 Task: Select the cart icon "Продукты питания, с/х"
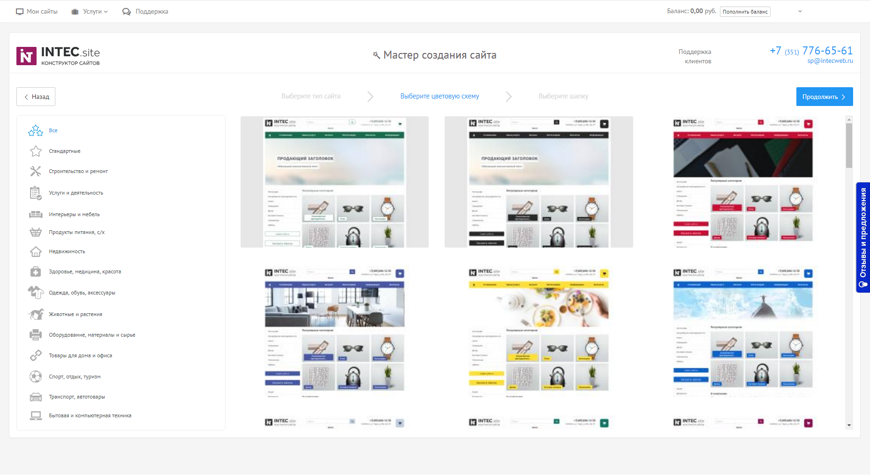[x=36, y=232]
